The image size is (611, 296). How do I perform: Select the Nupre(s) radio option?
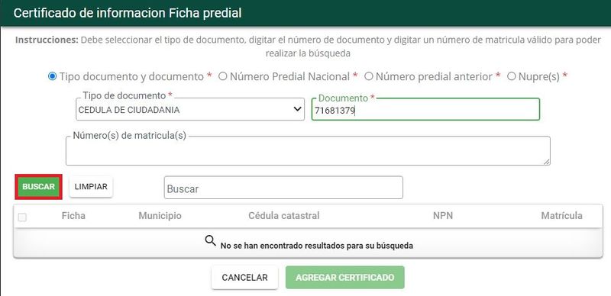coord(511,76)
